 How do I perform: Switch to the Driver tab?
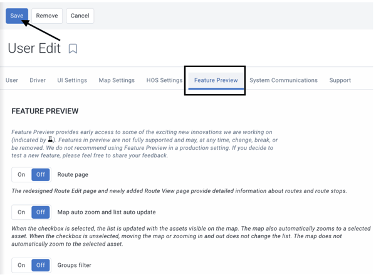[x=38, y=80]
